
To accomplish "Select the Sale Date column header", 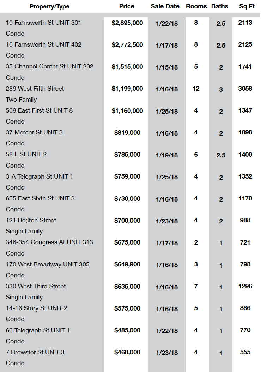I will coord(165,6).
